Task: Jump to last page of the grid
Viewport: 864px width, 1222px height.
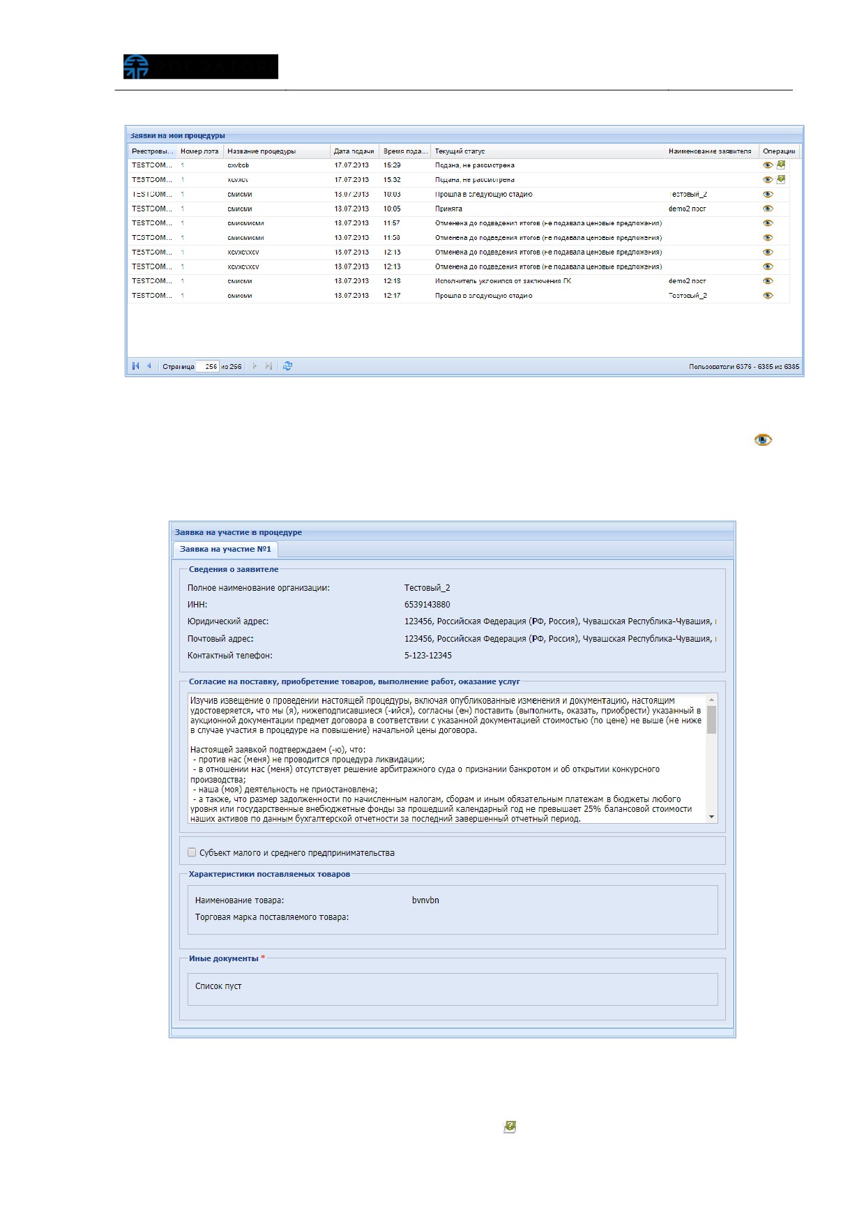Action: (268, 366)
